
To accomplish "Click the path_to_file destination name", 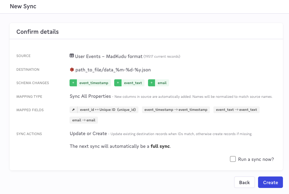I will (x=113, y=70).
